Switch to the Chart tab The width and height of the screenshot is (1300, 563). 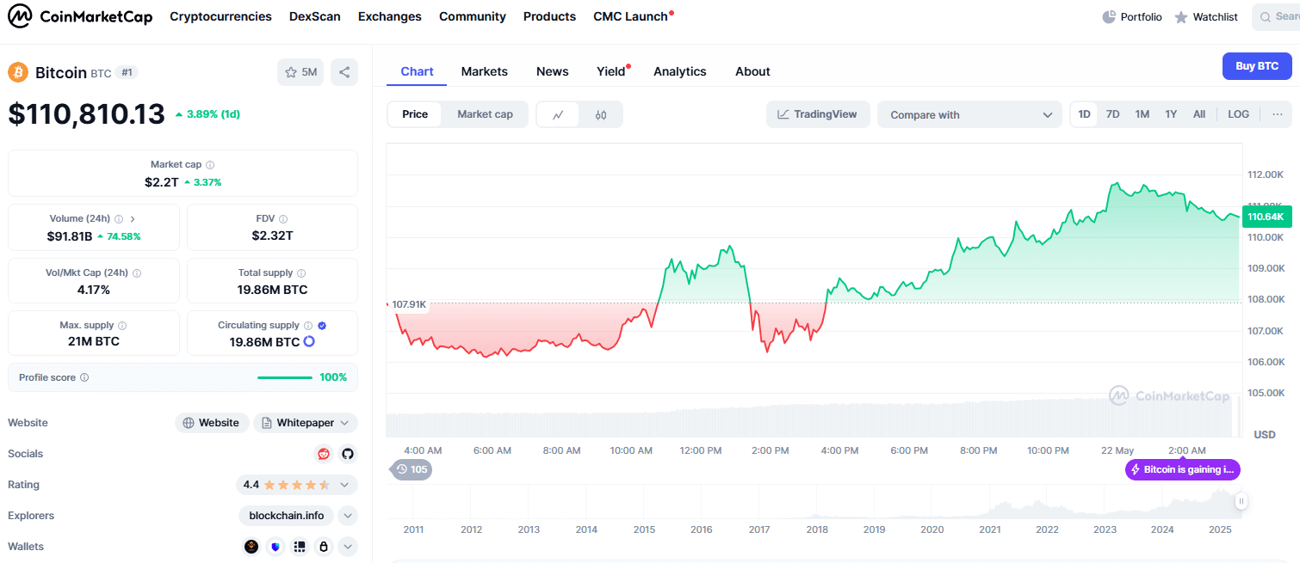(x=417, y=71)
